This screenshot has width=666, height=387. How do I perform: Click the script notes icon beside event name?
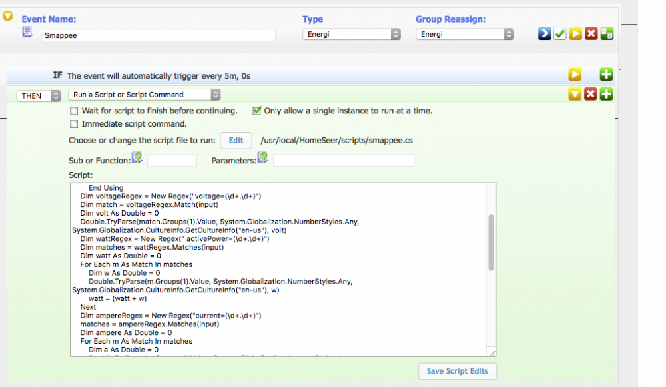pyautogui.click(x=27, y=33)
